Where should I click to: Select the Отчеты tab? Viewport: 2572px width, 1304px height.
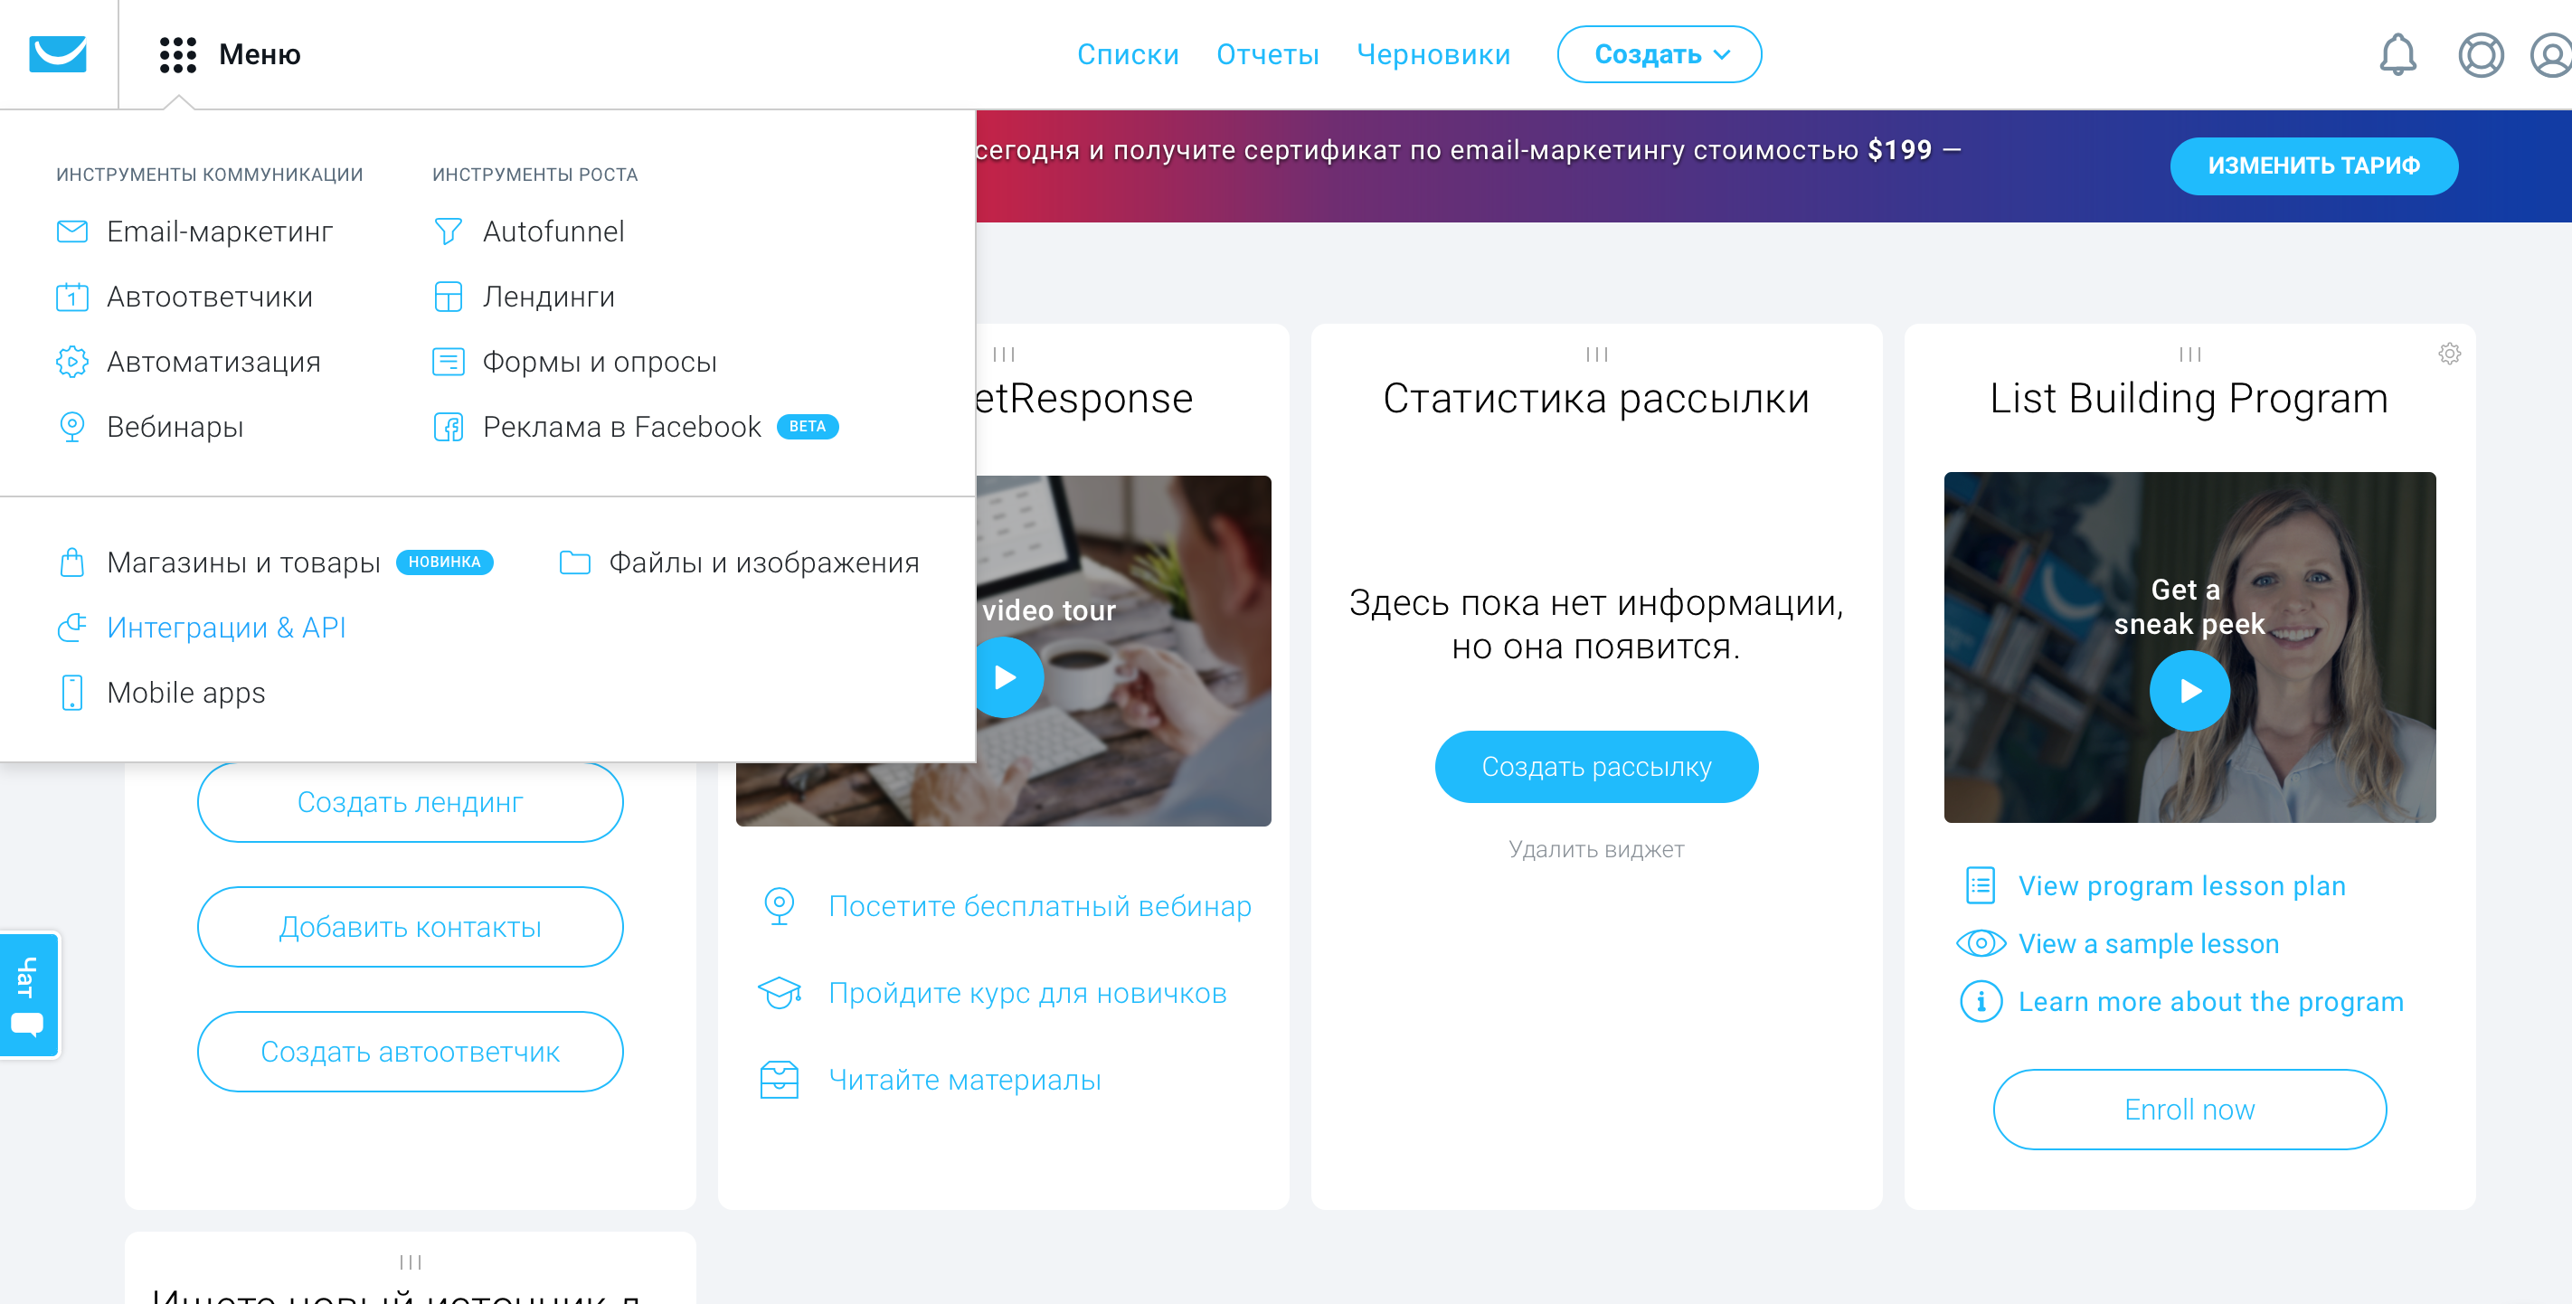(1269, 55)
